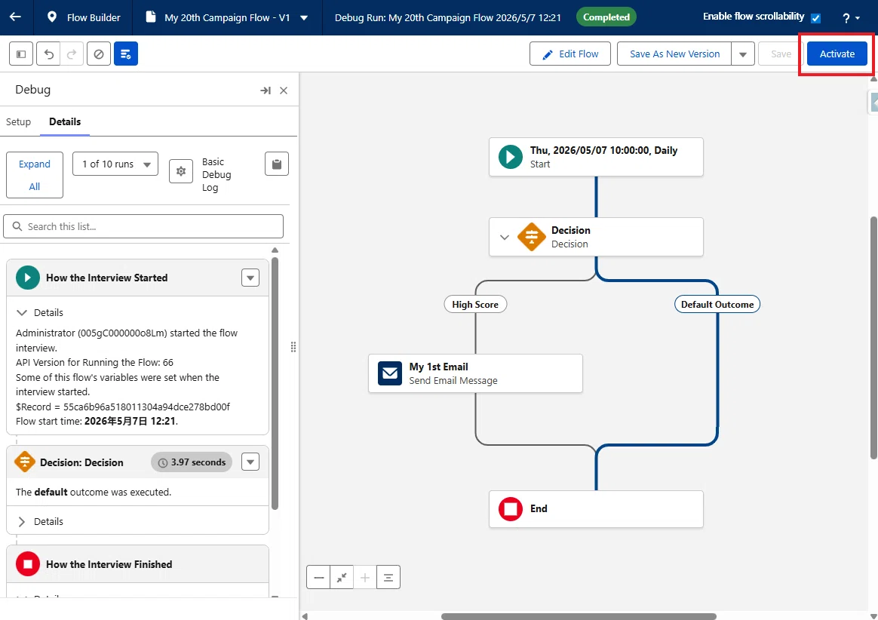Click the 3.97 seconds duration badge
Image resolution: width=878 pixels, height=620 pixels.
pyautogui.click(x=192, y=462)
